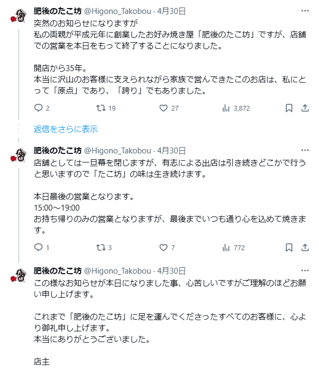
Task: Share the second tweet via share icon
Action: point(305,247)
